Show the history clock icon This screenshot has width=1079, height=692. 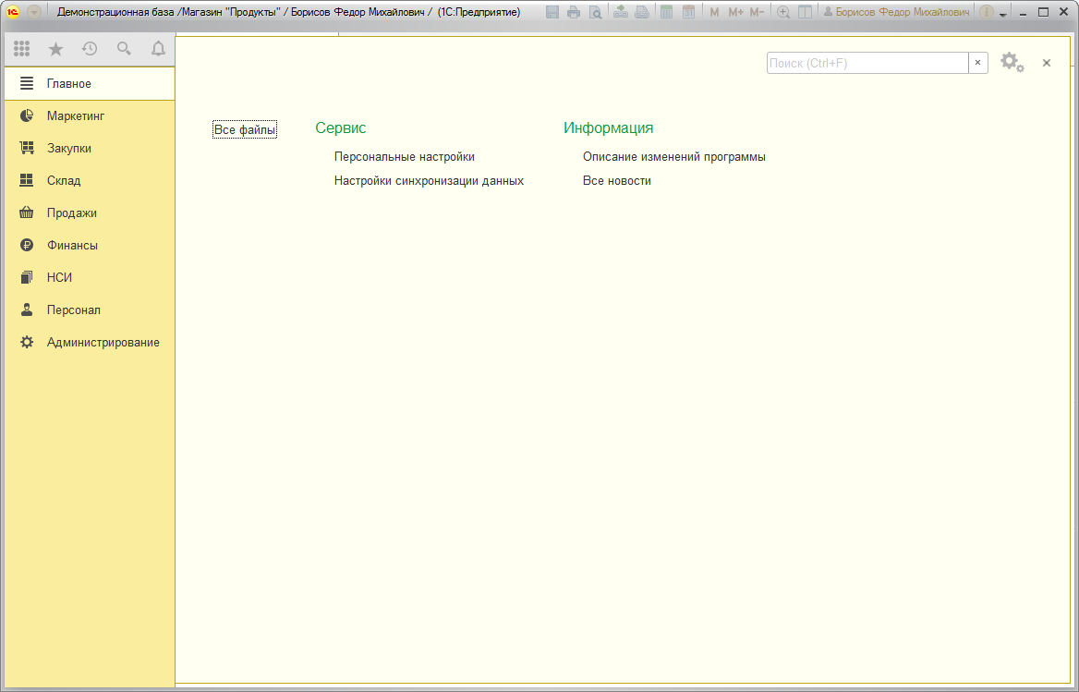(x=90, y=48)
